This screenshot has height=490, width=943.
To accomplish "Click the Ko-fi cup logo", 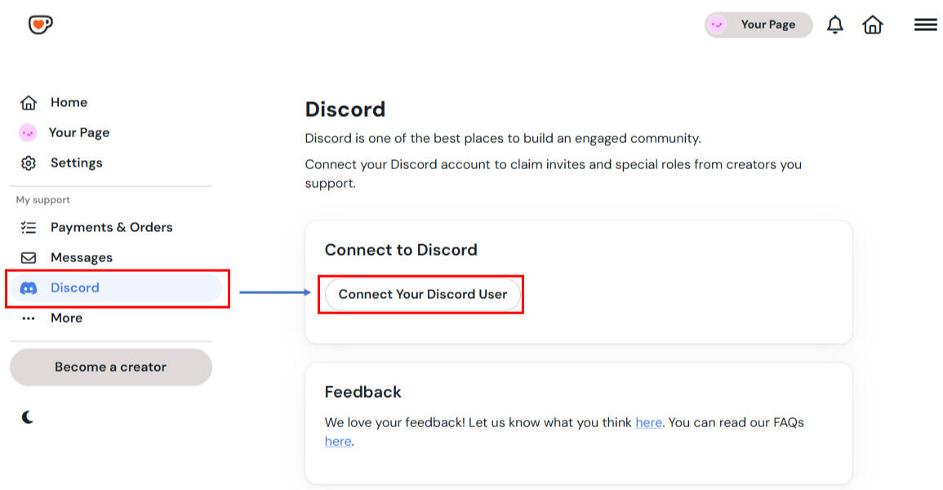I will click(40, 24).
